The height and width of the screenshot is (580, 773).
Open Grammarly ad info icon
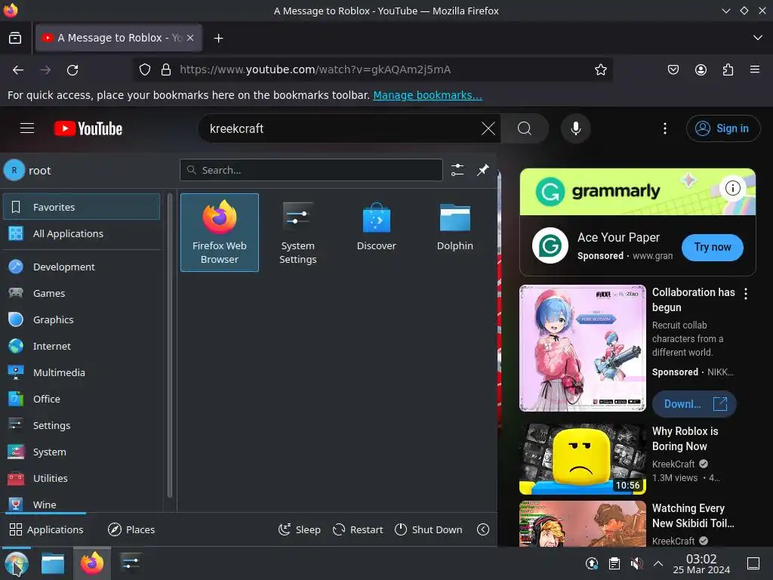click(x=732, y=188)
